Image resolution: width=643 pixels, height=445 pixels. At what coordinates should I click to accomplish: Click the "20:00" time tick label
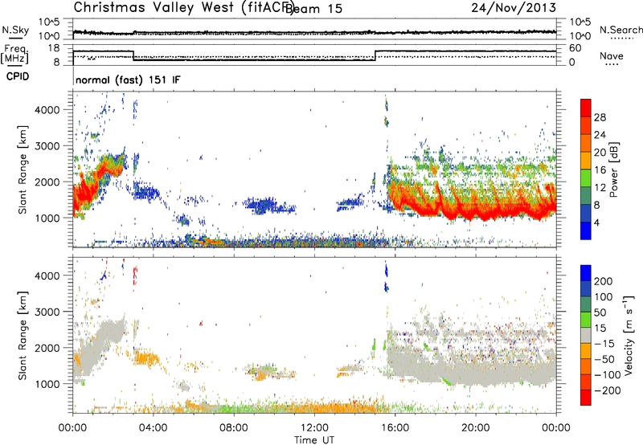[x=476, y=428]
